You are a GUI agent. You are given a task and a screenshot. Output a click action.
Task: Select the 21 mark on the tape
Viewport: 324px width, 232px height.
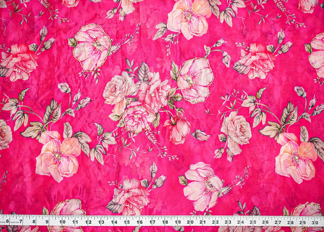(202, 222)
